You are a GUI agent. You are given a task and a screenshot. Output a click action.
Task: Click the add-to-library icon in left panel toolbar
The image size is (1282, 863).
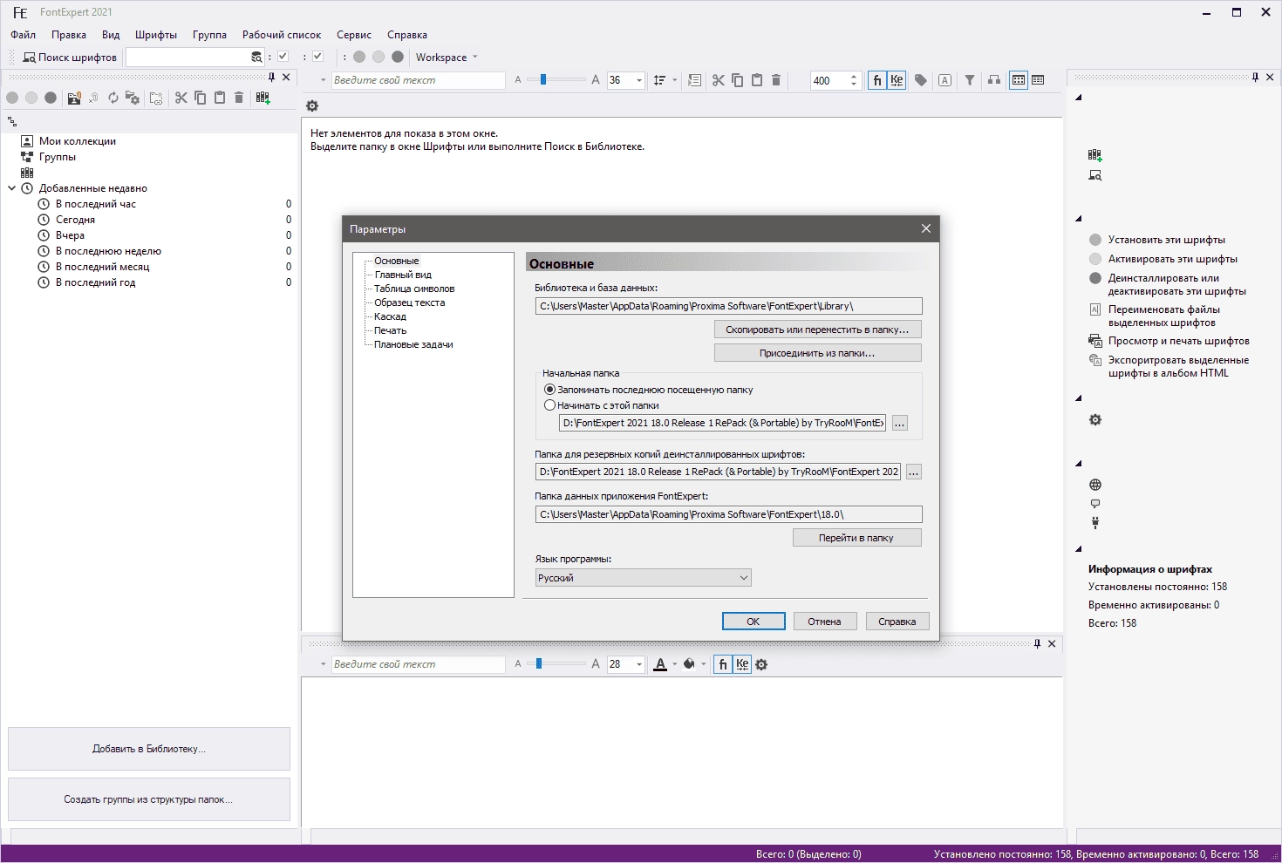click(263, 98)
